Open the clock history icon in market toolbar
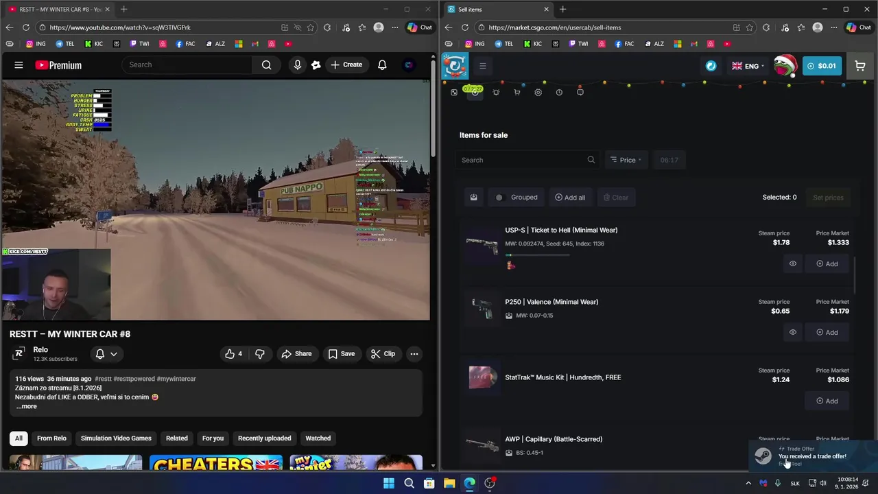This screenshot has height=494, width=878. point(559,92)
